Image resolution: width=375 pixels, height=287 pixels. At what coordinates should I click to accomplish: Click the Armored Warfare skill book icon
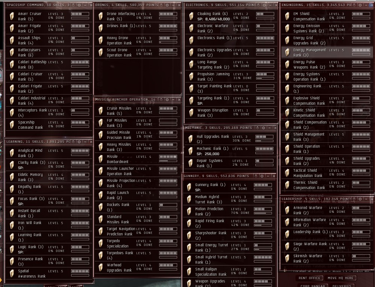pos(287,210)
